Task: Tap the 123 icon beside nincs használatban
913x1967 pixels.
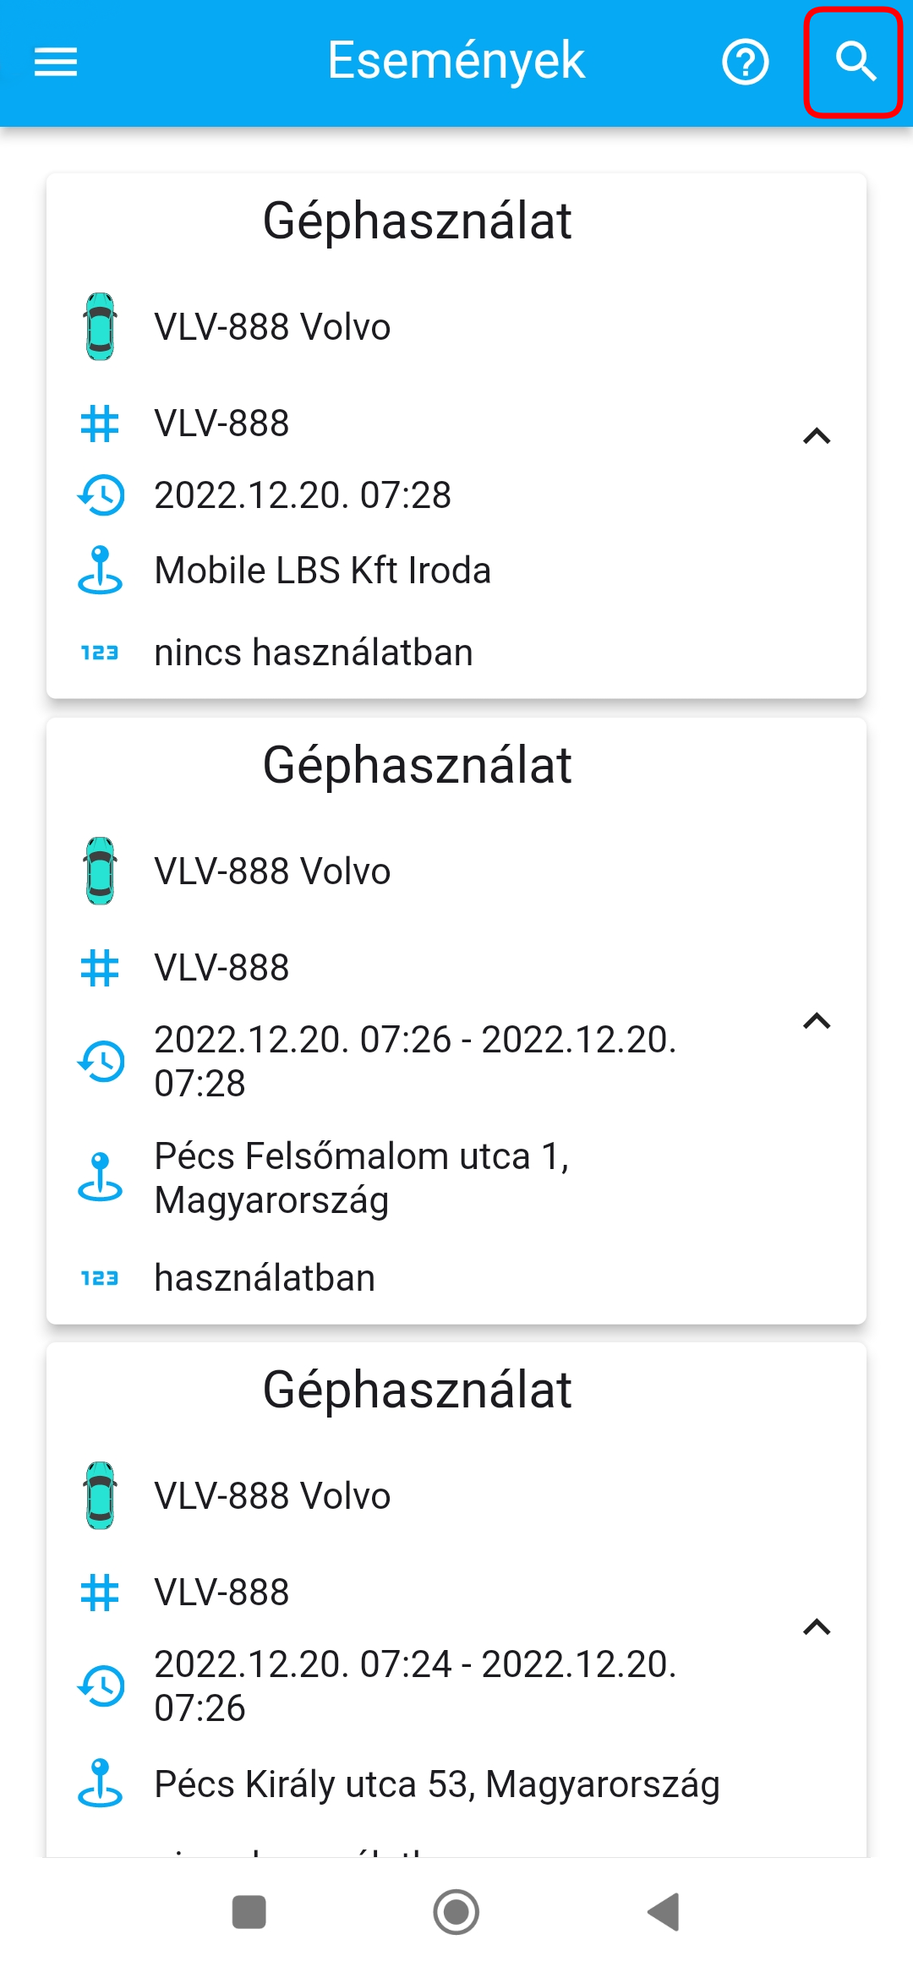Action: tap(100, 653)
